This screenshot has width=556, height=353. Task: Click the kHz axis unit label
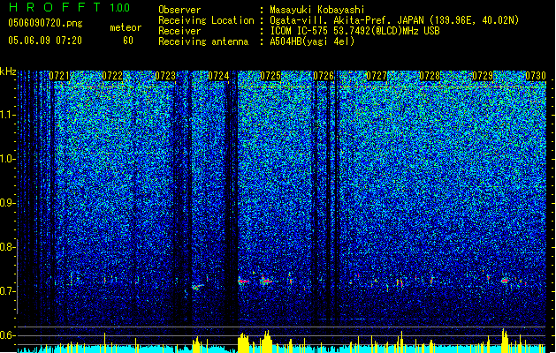tap(8, 71)
